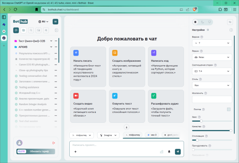Switch to light theme sun icon
239x163 pixels.
[x=195, y=22]
